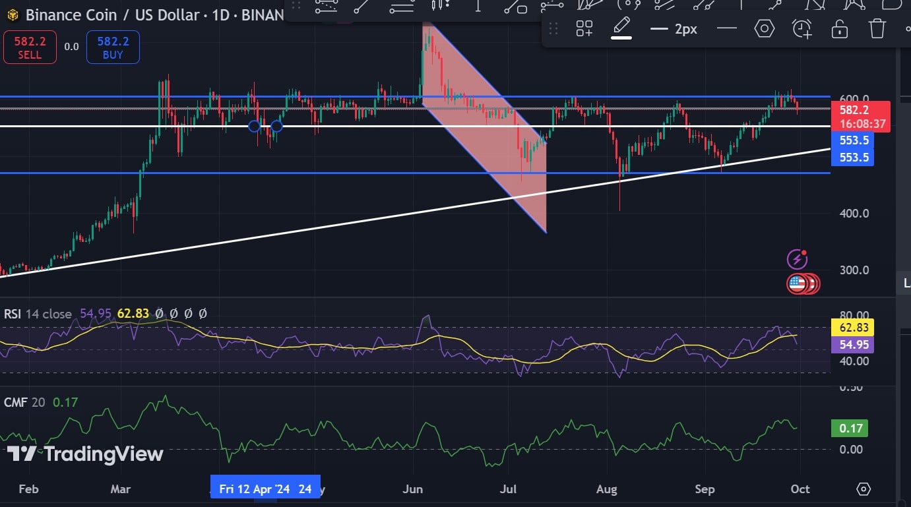Click the 582.2 SELL button

(30, 47)
